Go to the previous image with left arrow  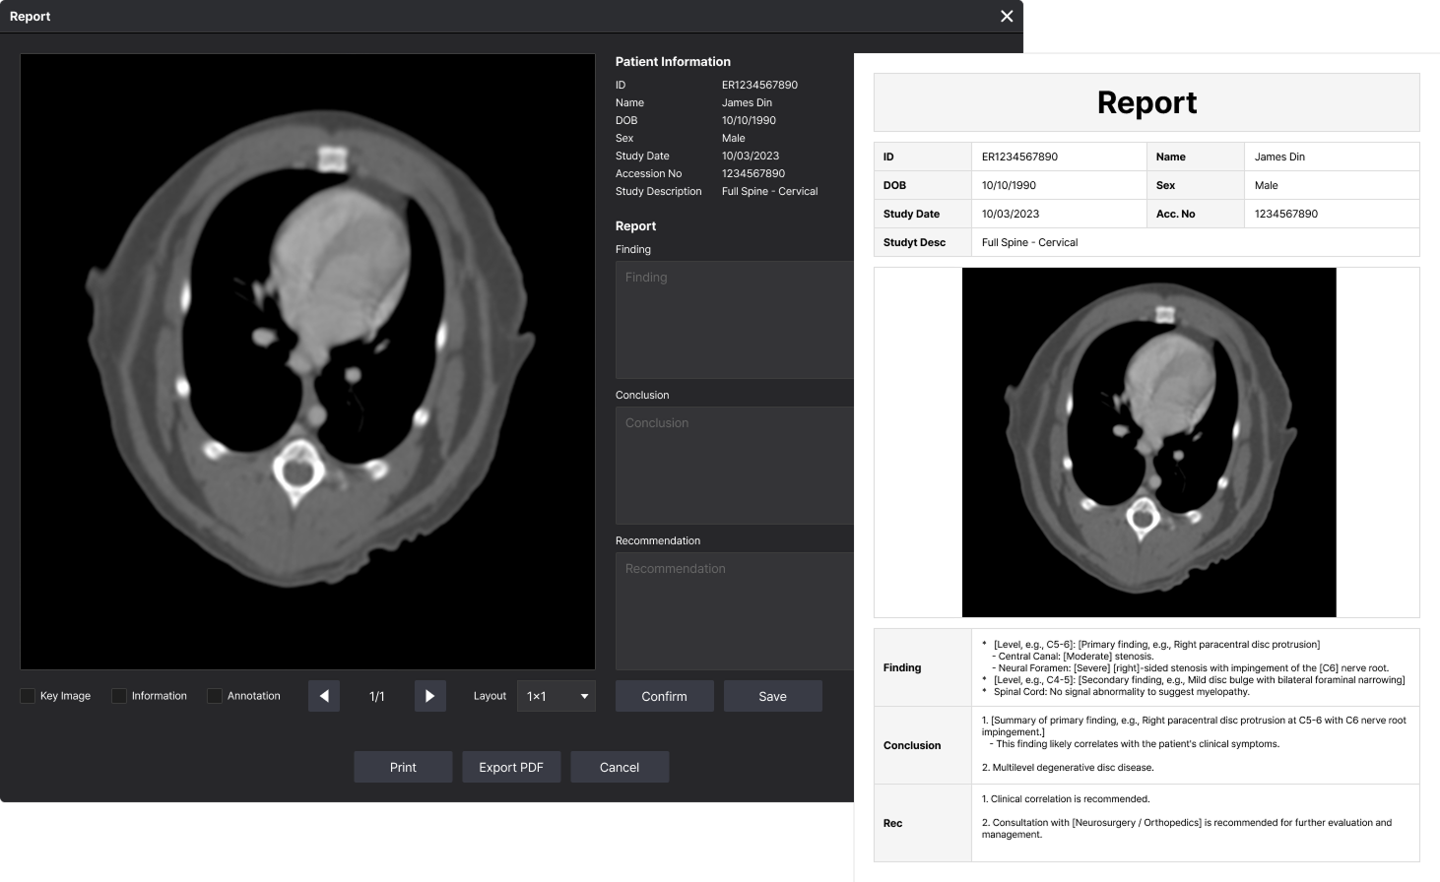point(324,696)
